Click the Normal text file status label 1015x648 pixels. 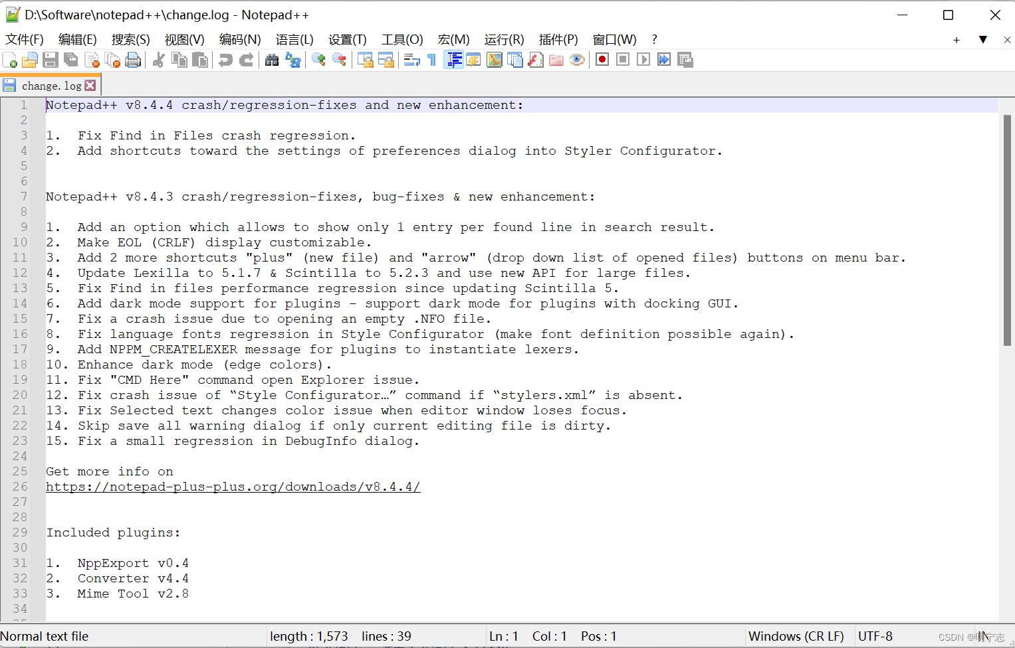(x=45, y=636)
